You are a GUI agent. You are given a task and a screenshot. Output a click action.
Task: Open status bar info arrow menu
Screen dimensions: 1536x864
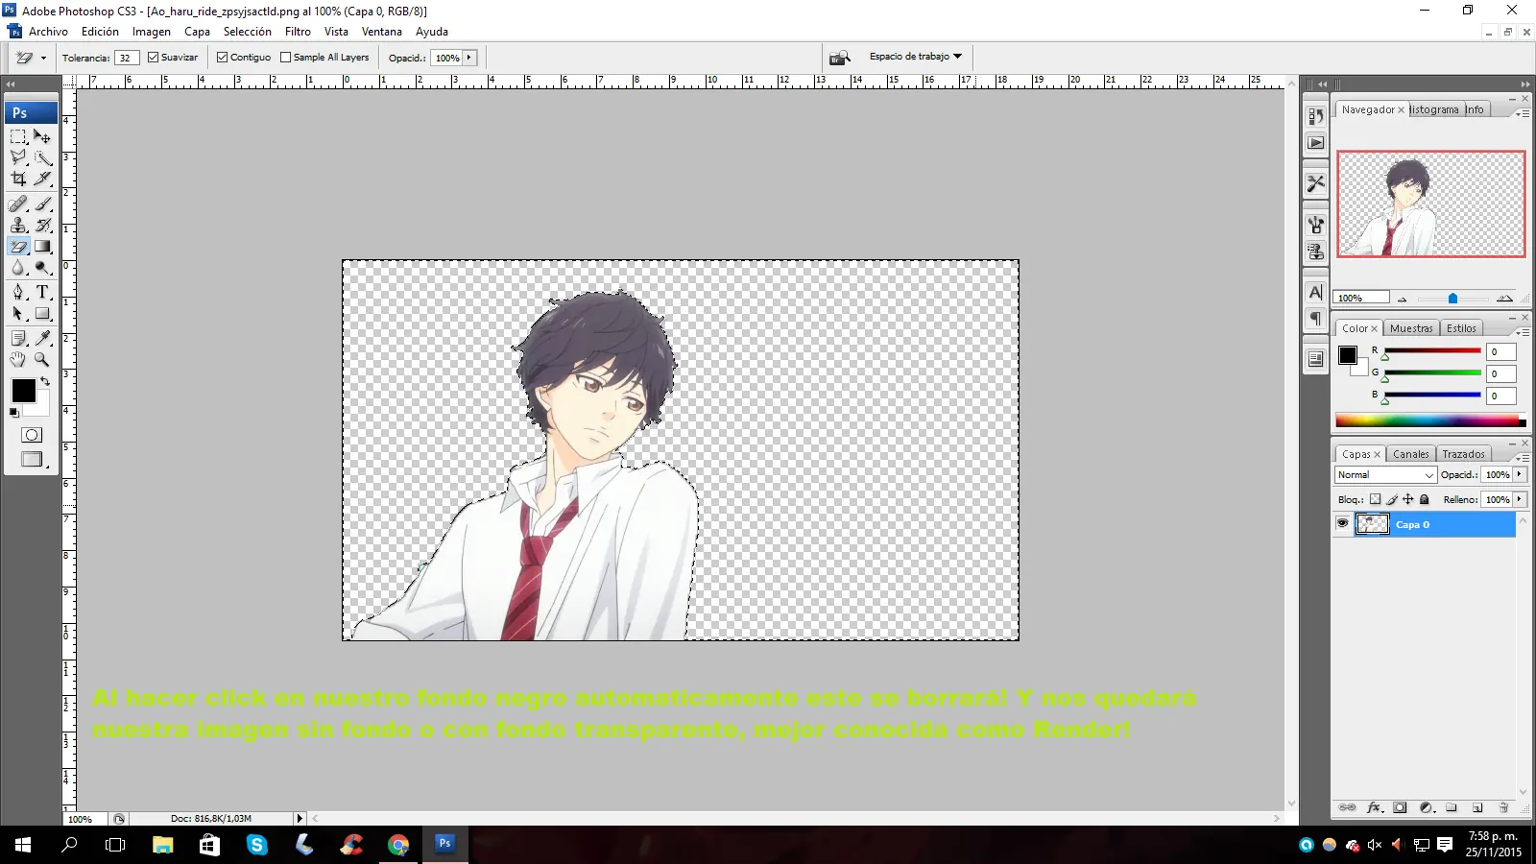coord(300,819)
